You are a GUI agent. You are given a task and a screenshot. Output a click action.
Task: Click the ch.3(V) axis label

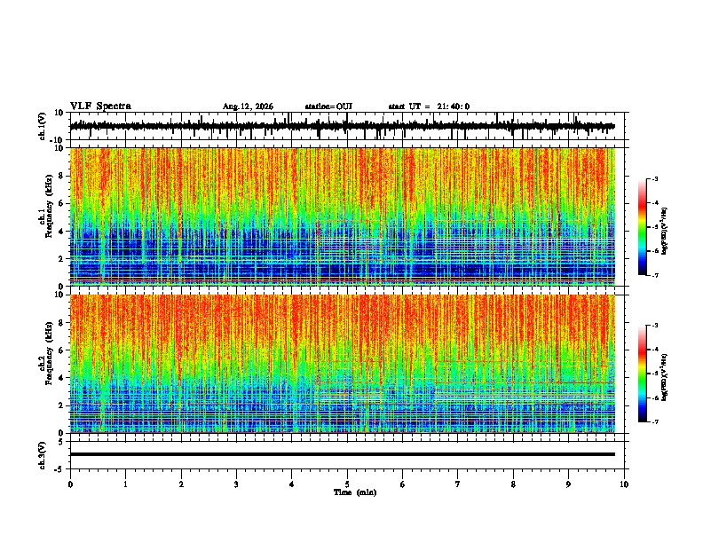pos(42,455)
